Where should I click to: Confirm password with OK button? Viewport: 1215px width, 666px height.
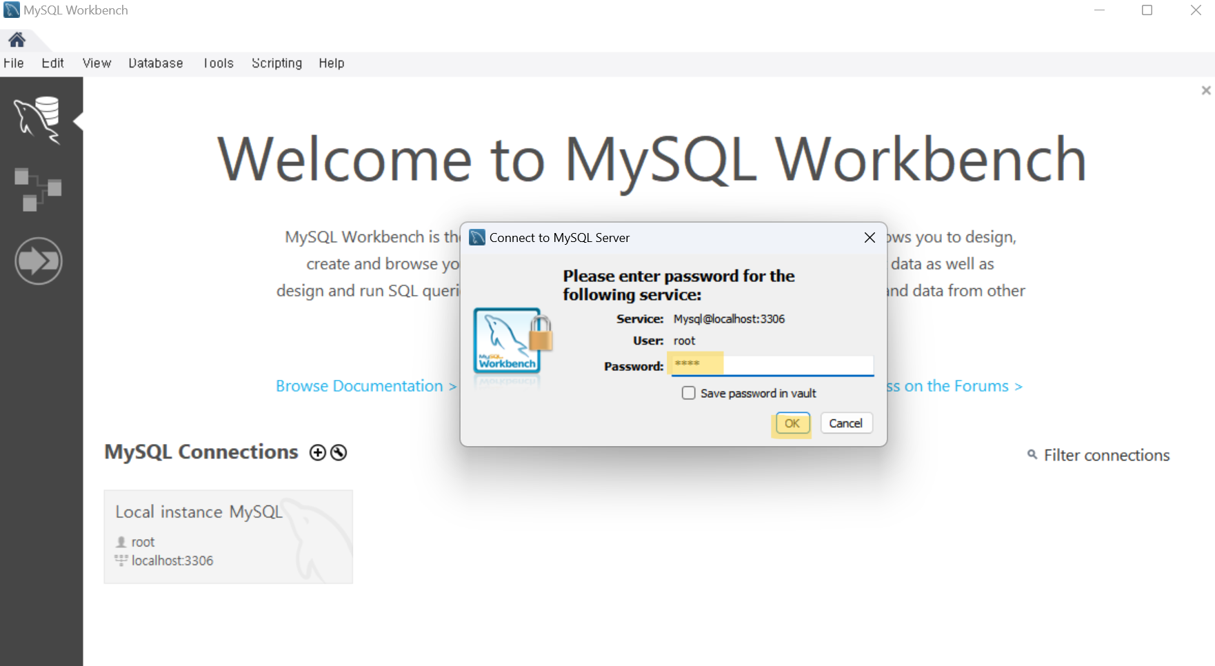pyautogui.click(x=792, y=423)
